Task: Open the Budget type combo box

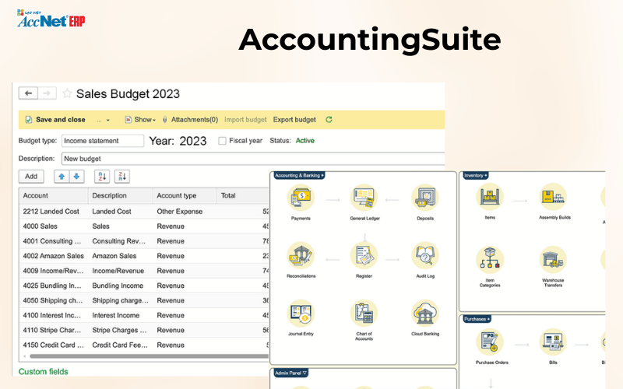Action: tap(103, 141)
